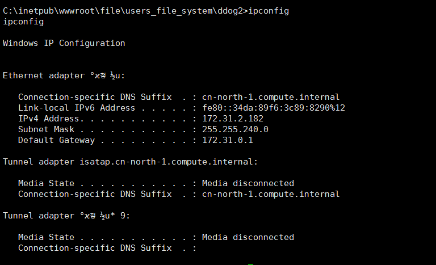The width and height of the screenshot is (436, 265).
Task: Click the Default Gateway label
Action: click(56, 140)
